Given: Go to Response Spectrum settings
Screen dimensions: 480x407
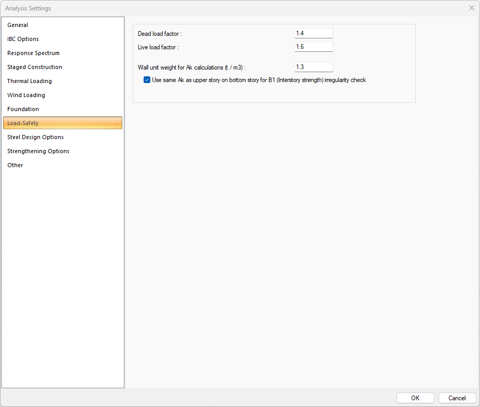Looking at the screenshot, I should click(x=34, y=53).
